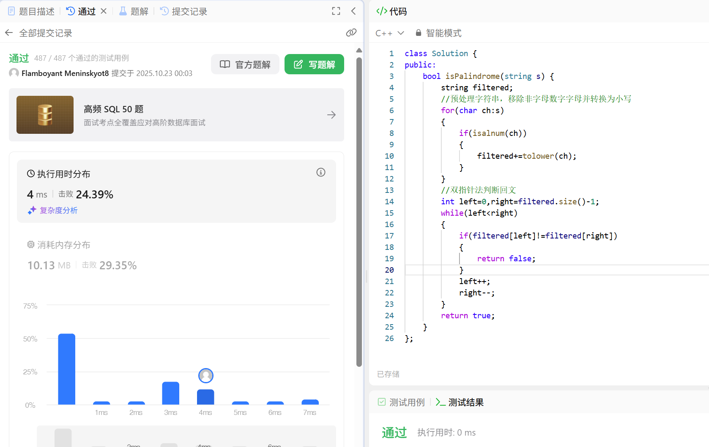The height and width of the screenshot is (447, 709).
Task: Click the 高频 SQL 50 题 thumbnail image
Action: (45, 115)
